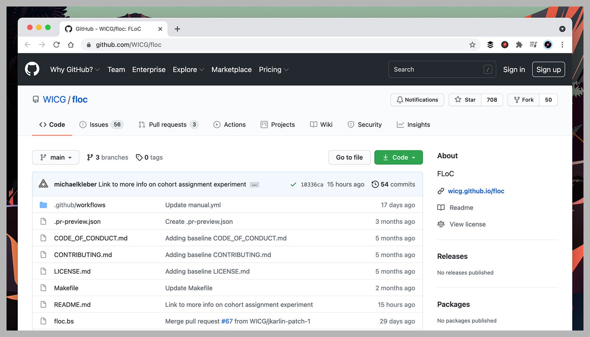Screen dimensions: 590x337
Task: Click the browser forward arrow
Action: [x=42, y=45]
